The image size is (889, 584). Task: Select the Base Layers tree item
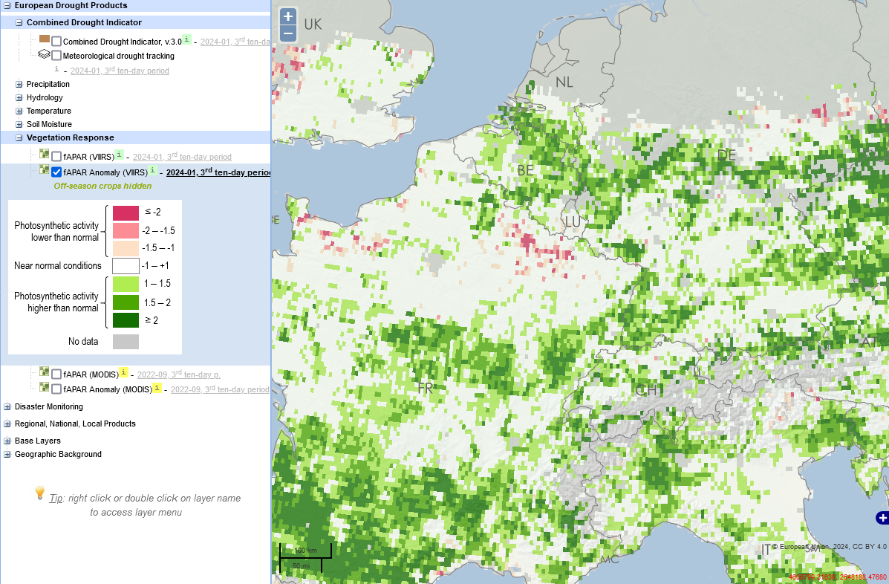pyautogui.click(x=38, y=441)
